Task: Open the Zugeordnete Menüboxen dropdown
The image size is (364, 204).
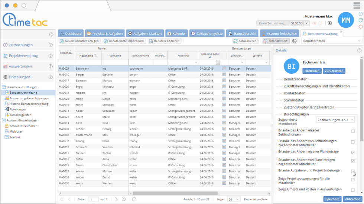Action: click(335, 120)
